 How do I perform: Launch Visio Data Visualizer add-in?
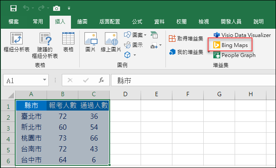[242, 35]
